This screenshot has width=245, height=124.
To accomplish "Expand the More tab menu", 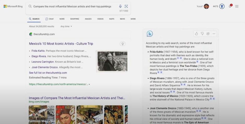I will coord(133,19).
